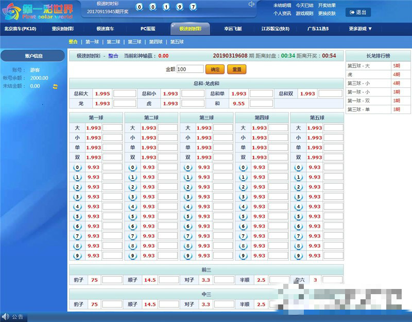Click the 重置 reset button
This screenshot has width=412, height=322.
click(237, 69)
